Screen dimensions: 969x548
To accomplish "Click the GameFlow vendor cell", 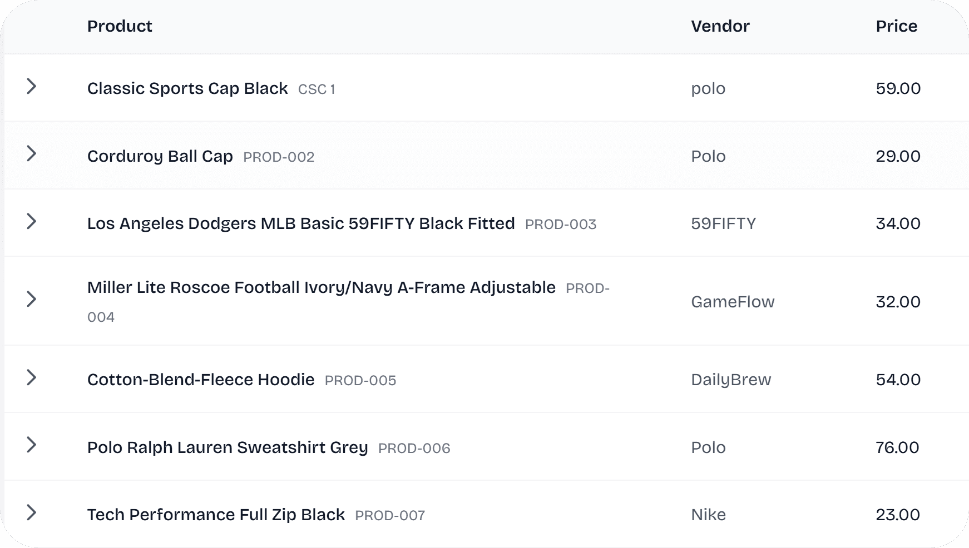I will (732, 302).
